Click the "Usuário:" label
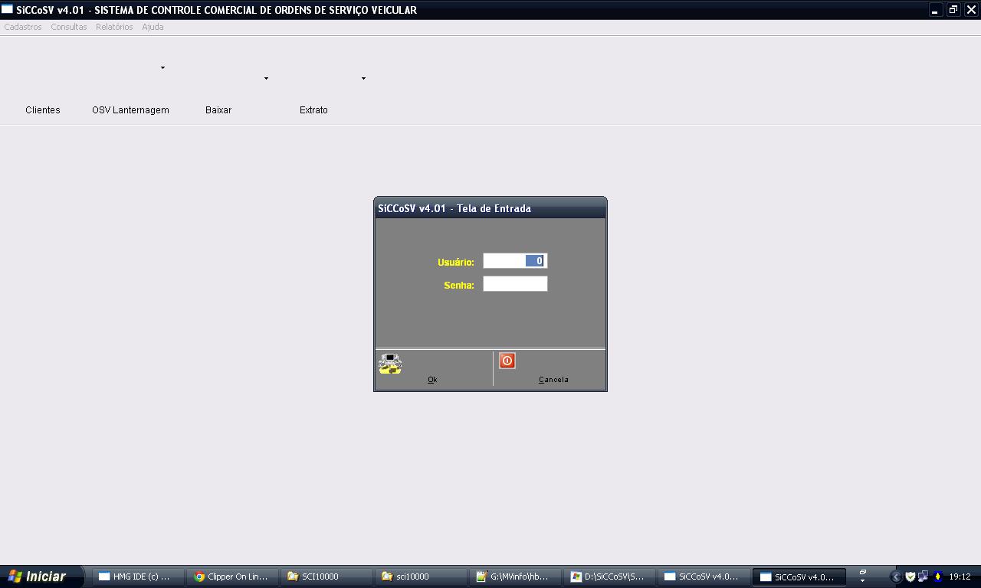This screenshot has height=588, width=981. [x=456, y=262]
